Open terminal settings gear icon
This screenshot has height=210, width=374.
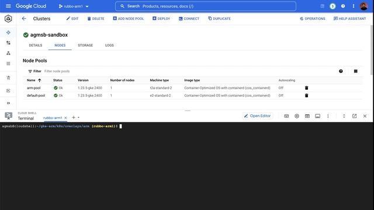(297, 116)
